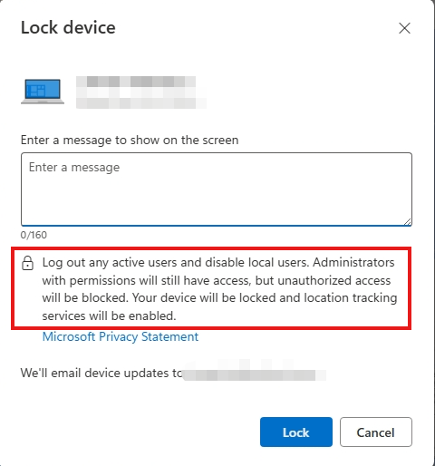Click empty area inside the message text box
435x466 pixels.
(x=217, y=199)
